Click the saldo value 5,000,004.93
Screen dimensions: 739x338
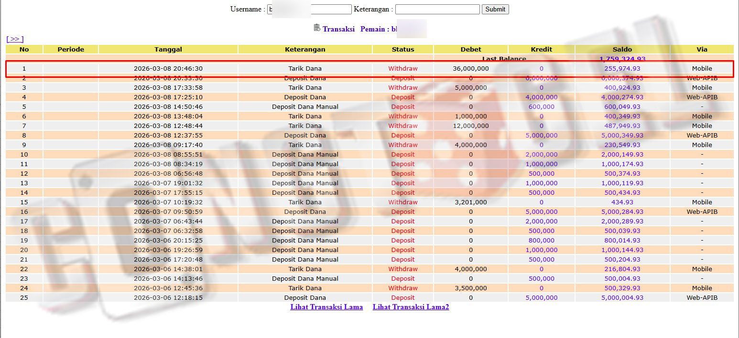coord(622,297)
